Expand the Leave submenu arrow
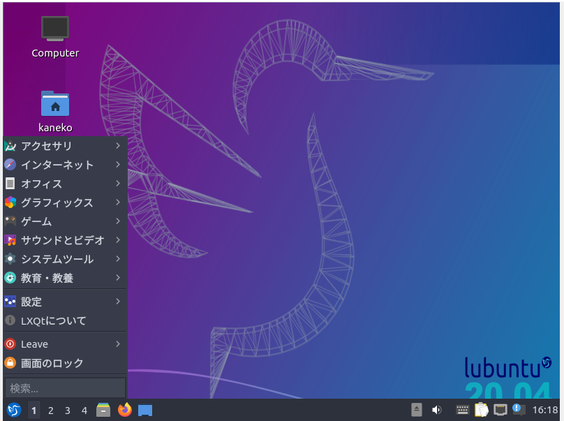 (x=118, y=344)
